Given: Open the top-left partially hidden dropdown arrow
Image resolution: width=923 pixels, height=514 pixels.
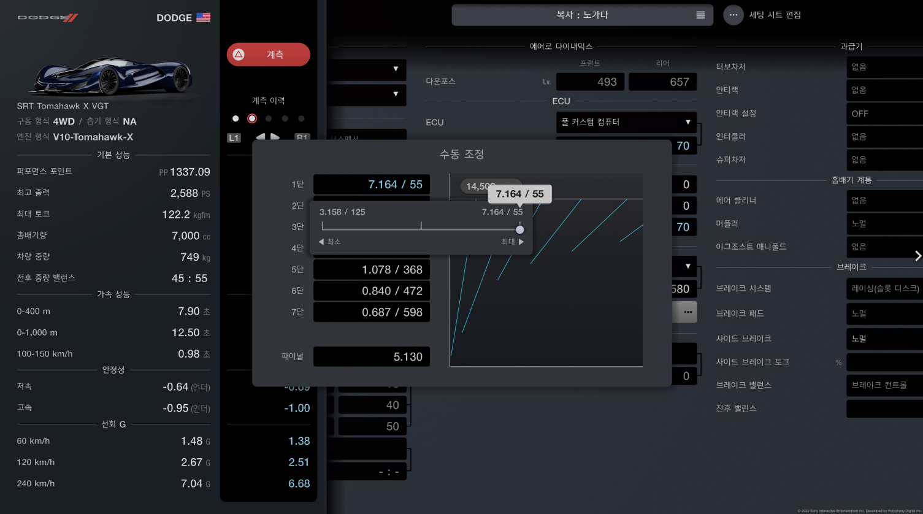Looking at the screenshot, I should (x=396, y=69).
